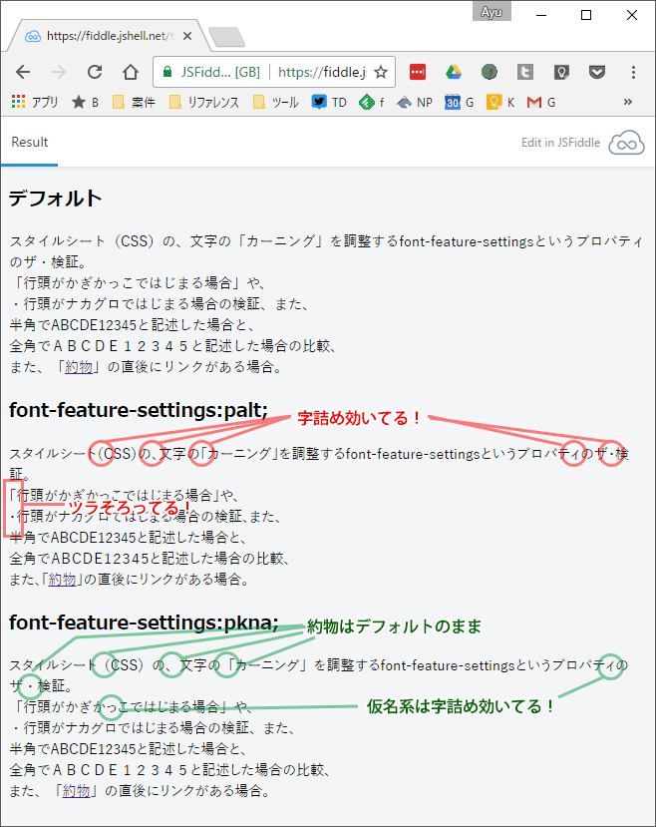Open the TD Twitter bookmark

point(329,102)
